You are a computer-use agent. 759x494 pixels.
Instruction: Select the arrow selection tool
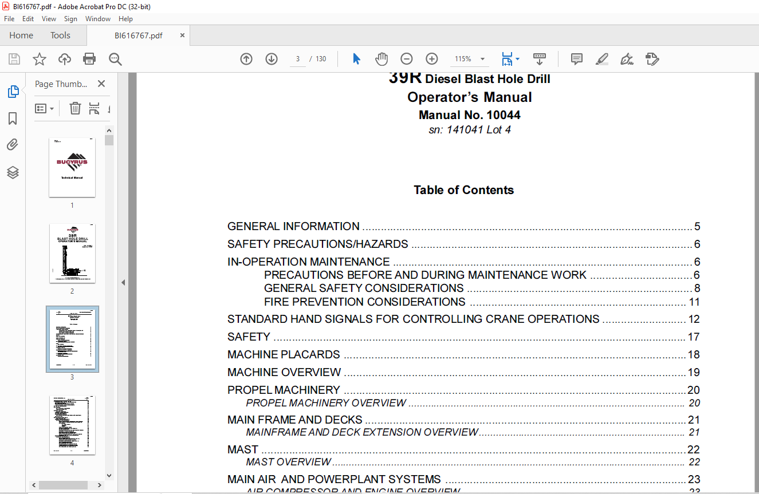click(356, 59)
